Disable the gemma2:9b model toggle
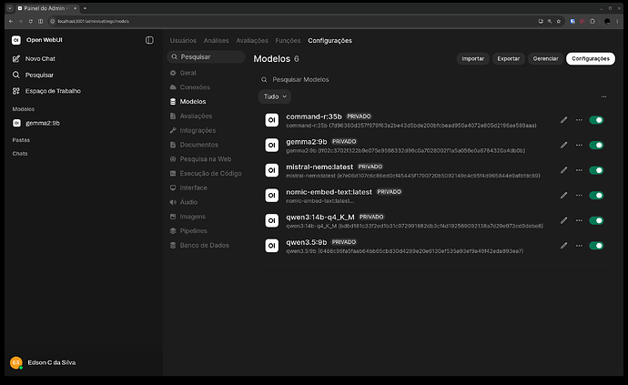628x385 pixels. pos(596,145)
